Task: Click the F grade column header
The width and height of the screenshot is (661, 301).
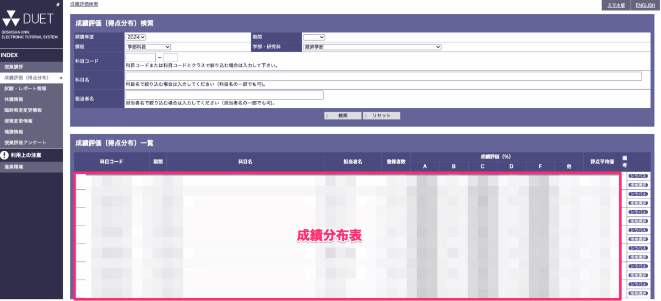Action: [540, 166]
